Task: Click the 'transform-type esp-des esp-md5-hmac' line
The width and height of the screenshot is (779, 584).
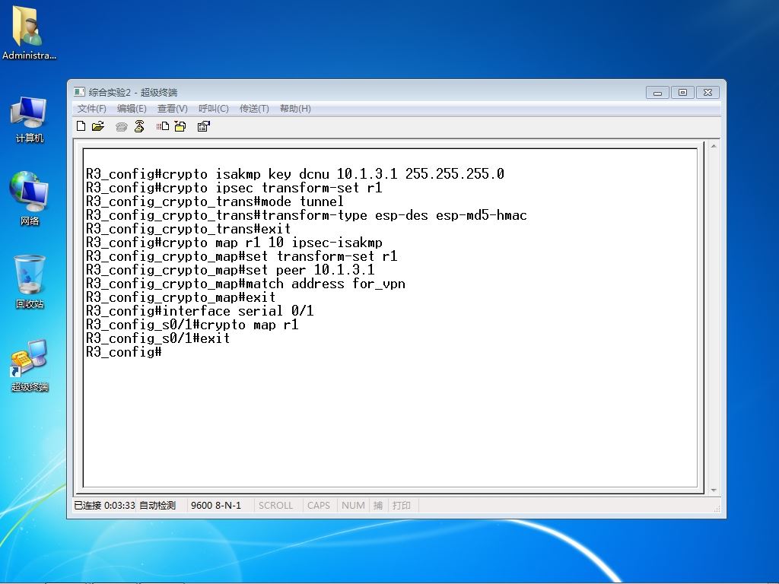Action: click(306, 215)
